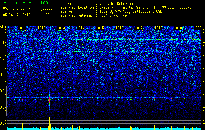Screen dimensions: 205x130
Task: Click the 1018 time marker
Action: [159, 28]
